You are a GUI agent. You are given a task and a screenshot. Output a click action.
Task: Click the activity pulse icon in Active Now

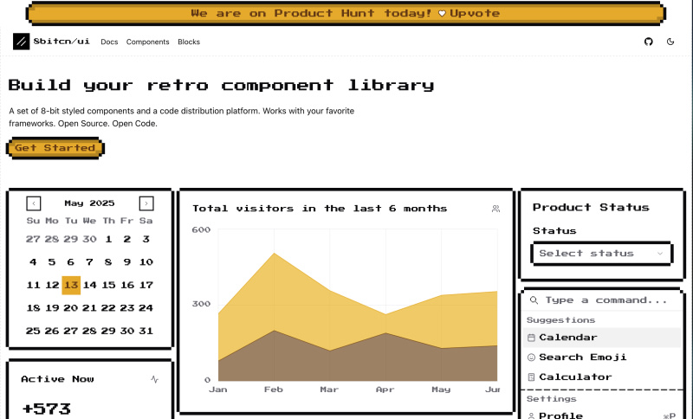coord(154,379)
